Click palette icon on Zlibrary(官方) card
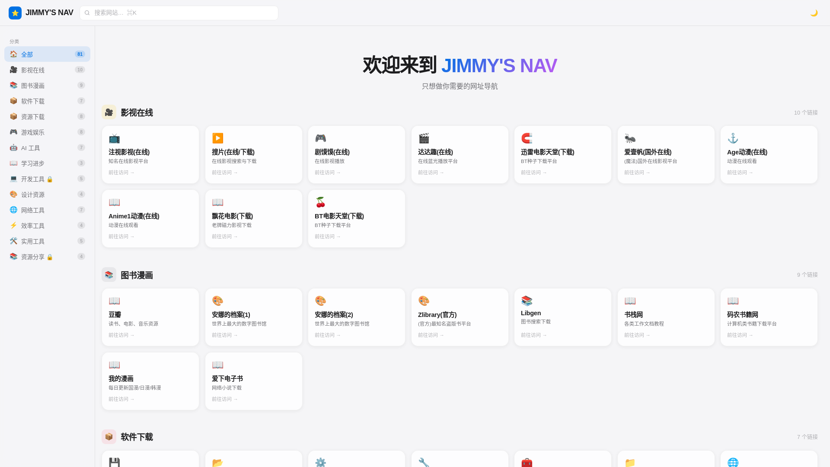 [x=424, y=301]
